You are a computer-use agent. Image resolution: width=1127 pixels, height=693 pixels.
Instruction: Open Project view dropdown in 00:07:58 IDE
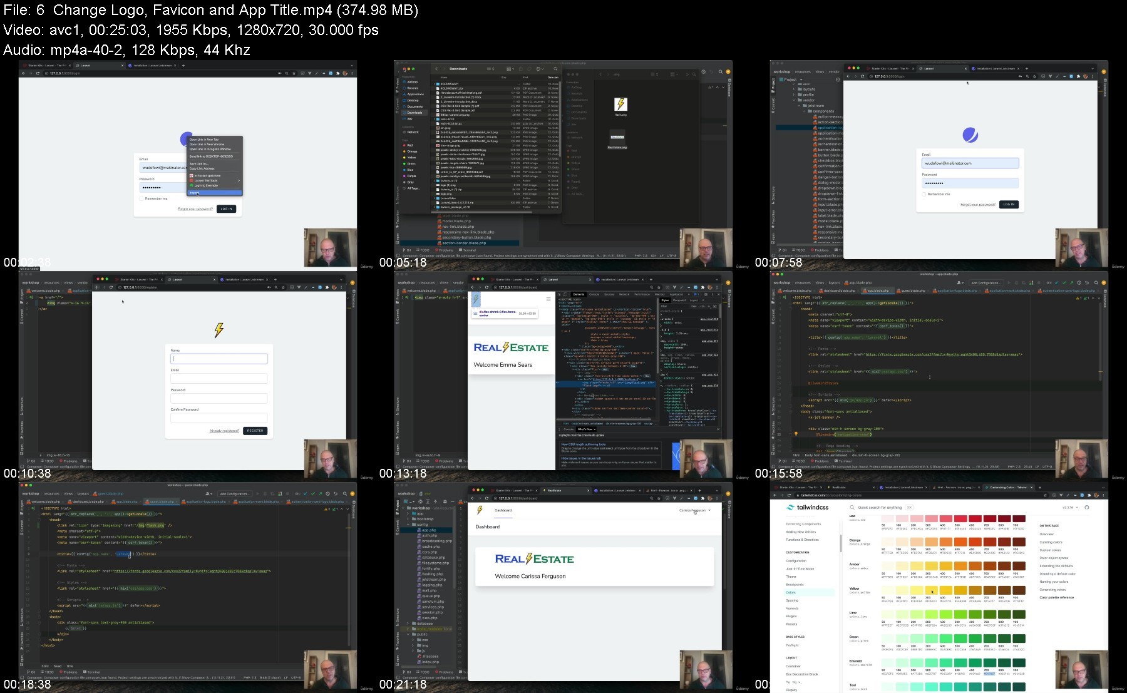point(791,80)
